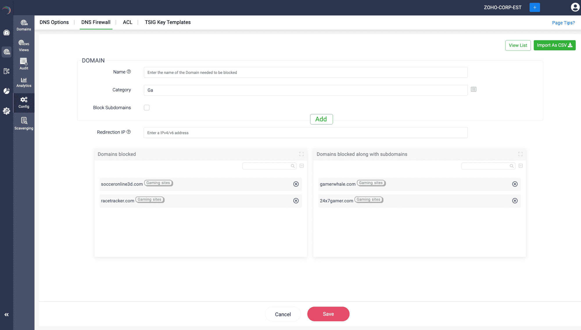Enable the Block Subdomains checkbox
This screenshot has height=330, width=581.
tap(147, 107)
